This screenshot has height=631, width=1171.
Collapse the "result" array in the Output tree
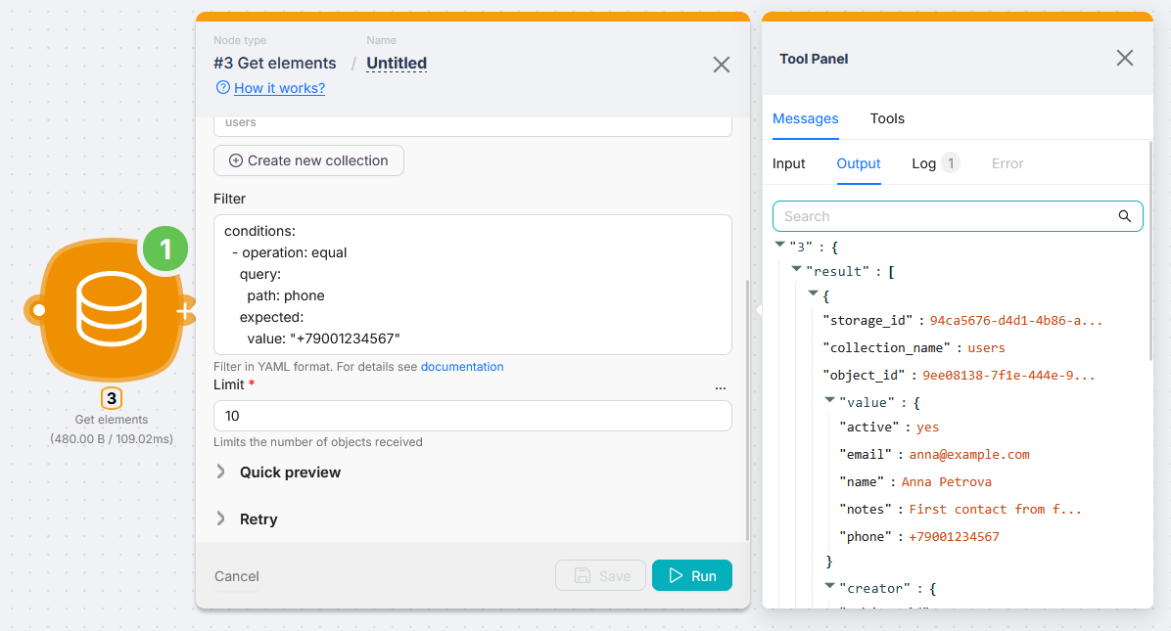796,269
